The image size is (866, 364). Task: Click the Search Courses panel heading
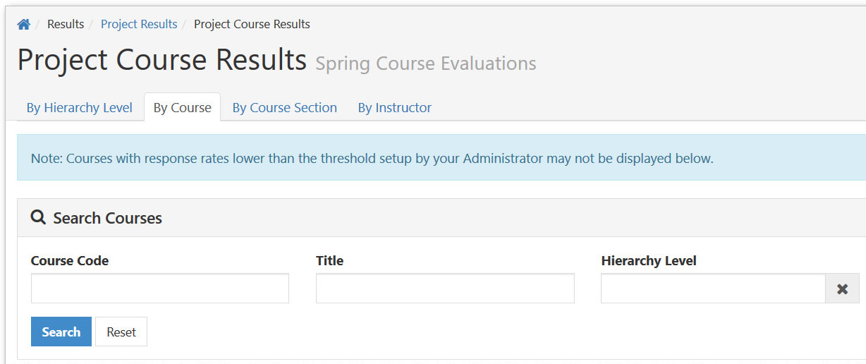pos(107,218)
